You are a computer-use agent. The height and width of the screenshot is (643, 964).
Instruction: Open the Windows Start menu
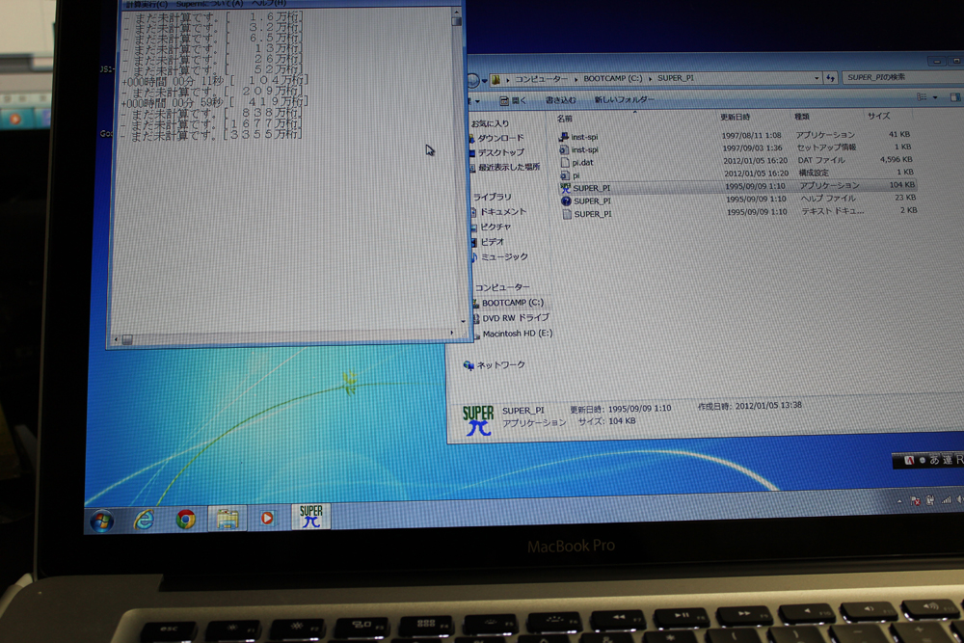[x=102, y=522]
